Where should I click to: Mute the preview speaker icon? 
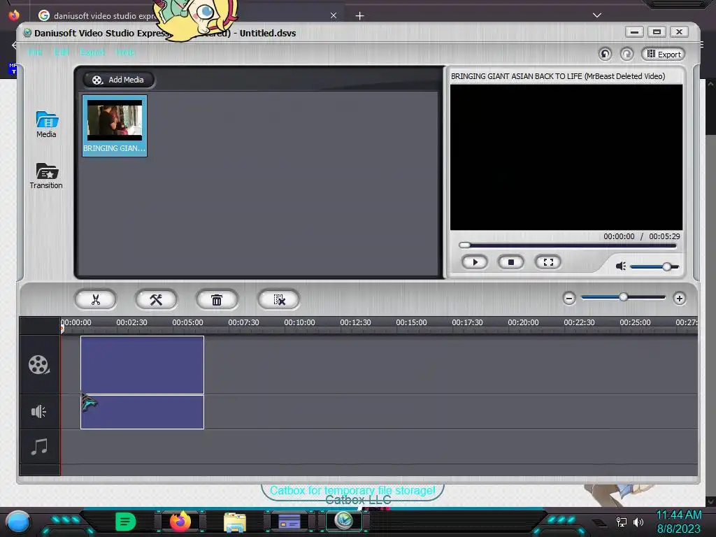pyautogui.click(x=621, y=266)
